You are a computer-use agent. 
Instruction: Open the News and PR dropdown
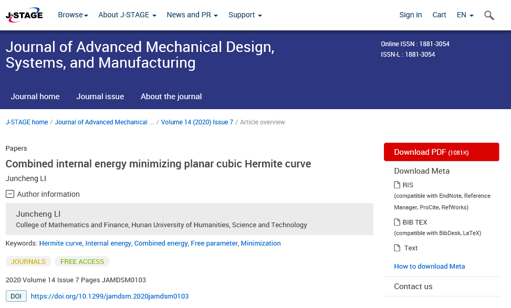tap(192, 15)
